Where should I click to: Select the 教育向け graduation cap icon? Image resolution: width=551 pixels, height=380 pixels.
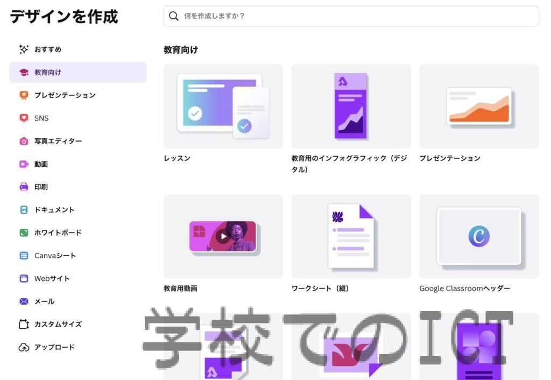(24, 72)
